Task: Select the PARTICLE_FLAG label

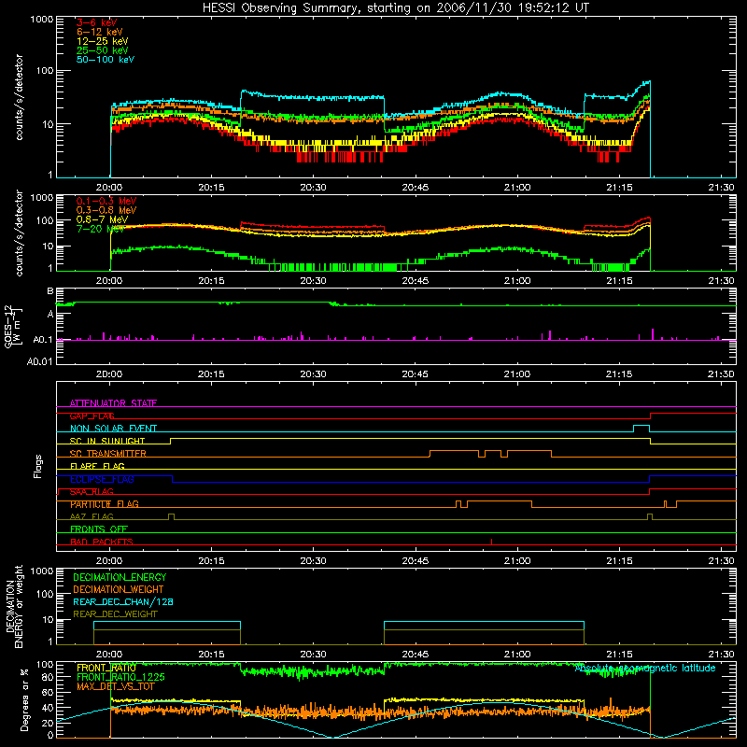Action: 105,504
